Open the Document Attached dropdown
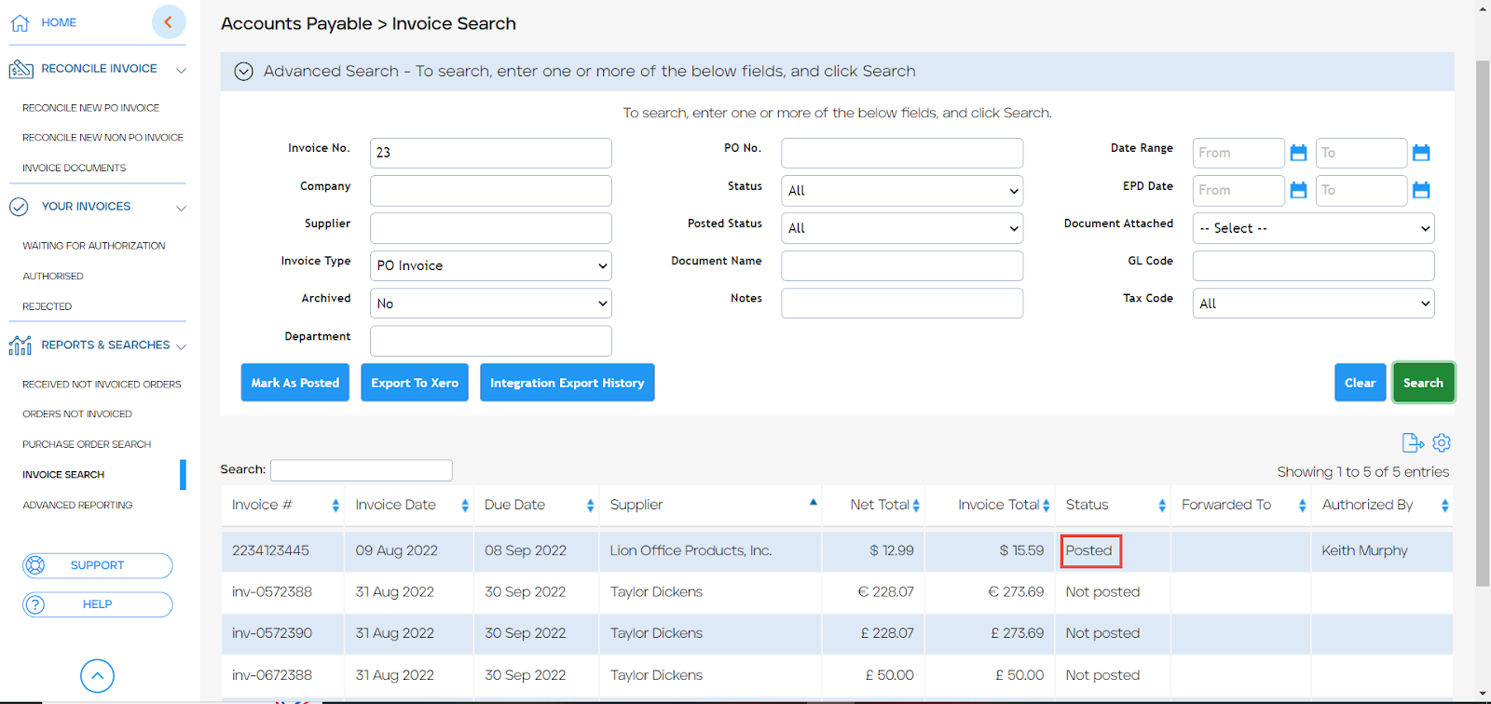 point(1314,228)
